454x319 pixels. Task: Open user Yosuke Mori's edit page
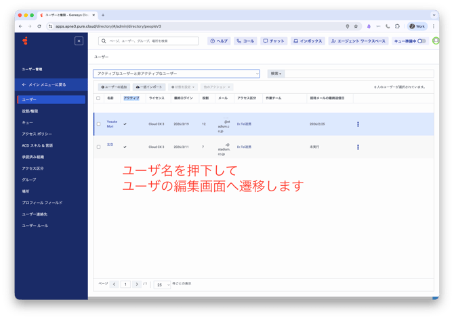112,124
